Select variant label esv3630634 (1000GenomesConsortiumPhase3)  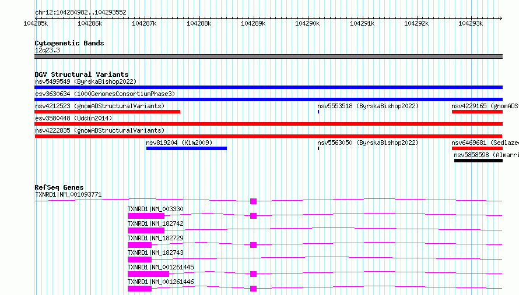tap(105, 94)
